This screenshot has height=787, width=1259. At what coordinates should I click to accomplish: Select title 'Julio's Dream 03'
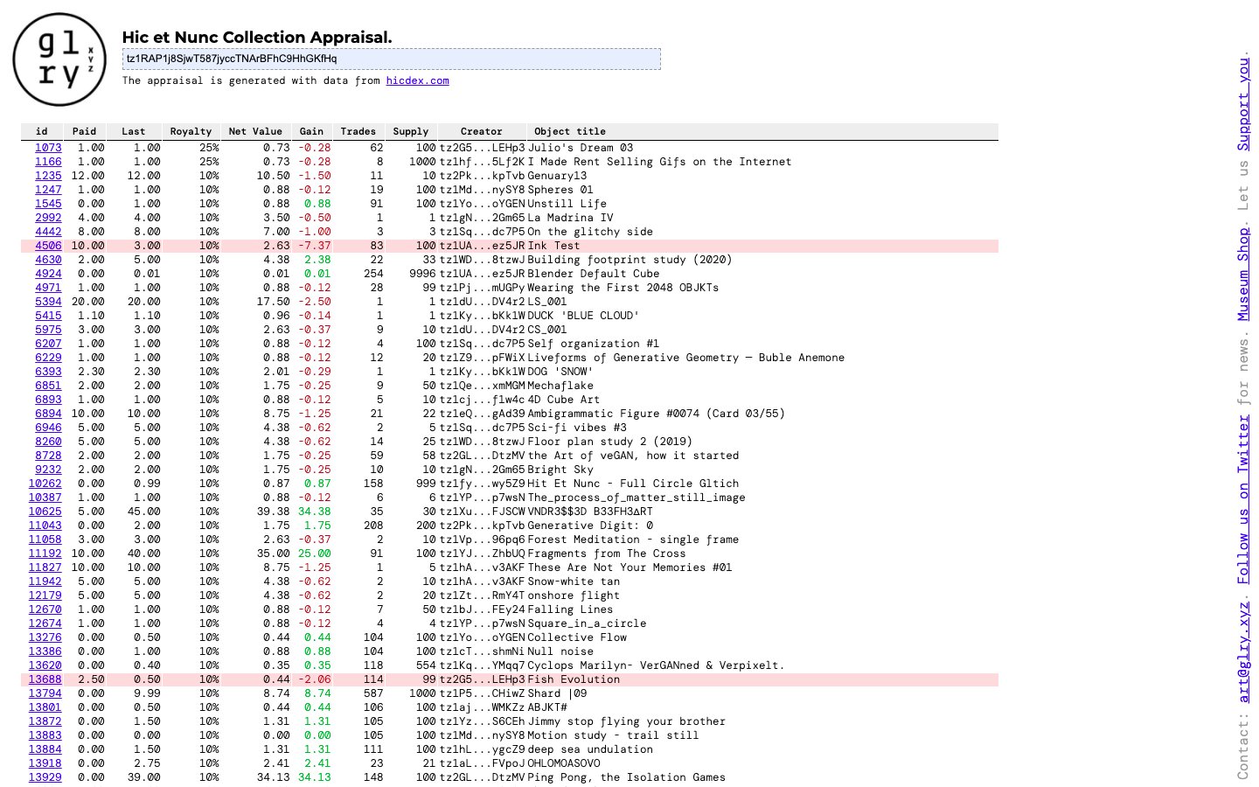581,148
